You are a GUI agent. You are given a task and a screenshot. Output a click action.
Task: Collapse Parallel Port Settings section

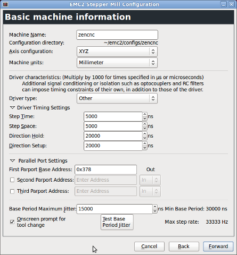coord(12,160)
